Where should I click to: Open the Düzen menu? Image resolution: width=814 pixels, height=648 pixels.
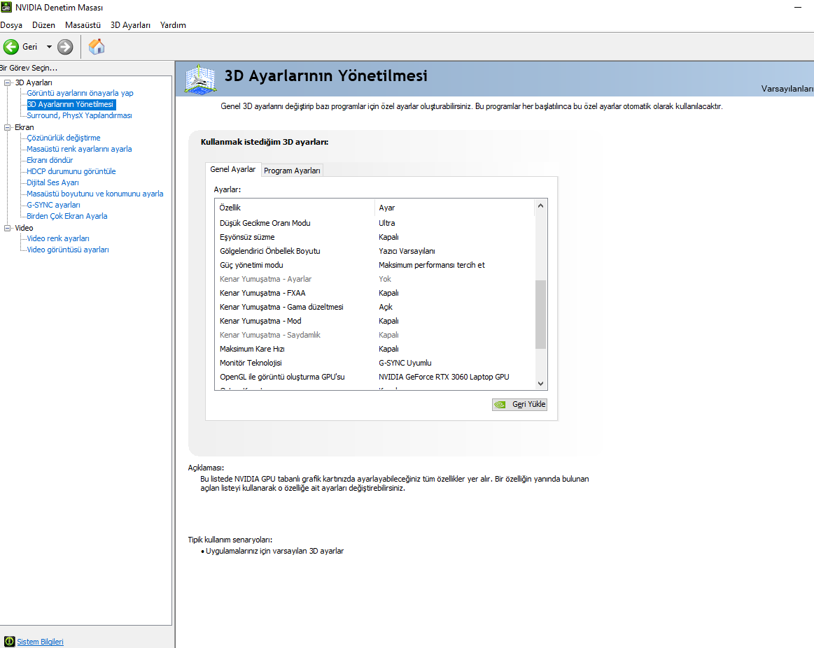coord(43,25)
